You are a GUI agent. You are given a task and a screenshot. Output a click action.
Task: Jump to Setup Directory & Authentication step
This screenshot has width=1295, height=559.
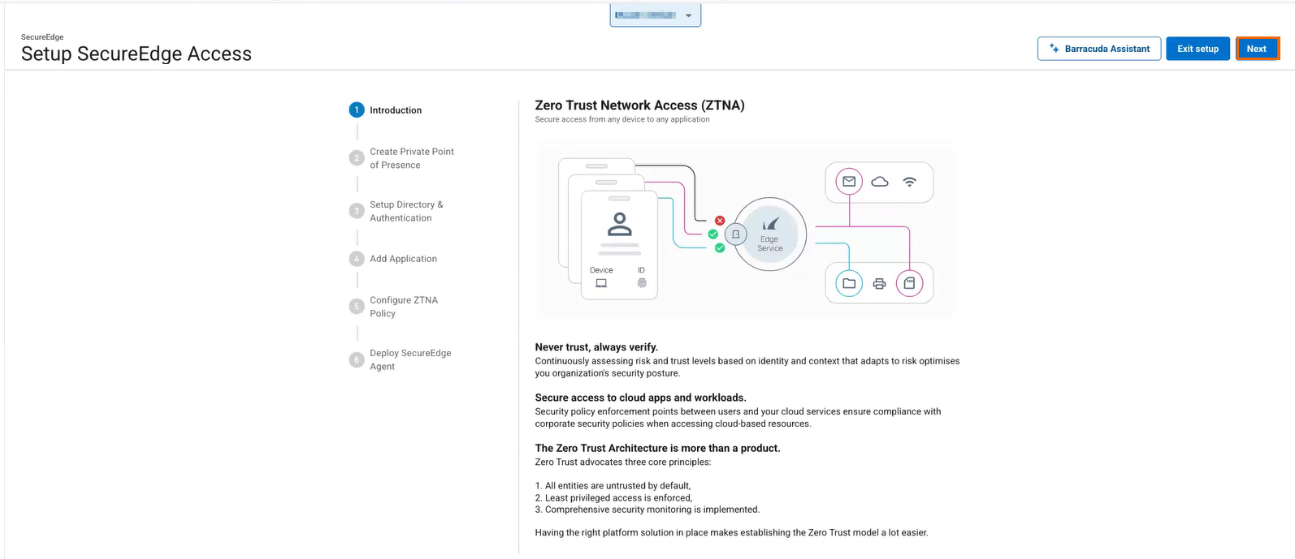click(x=405, y=211)
